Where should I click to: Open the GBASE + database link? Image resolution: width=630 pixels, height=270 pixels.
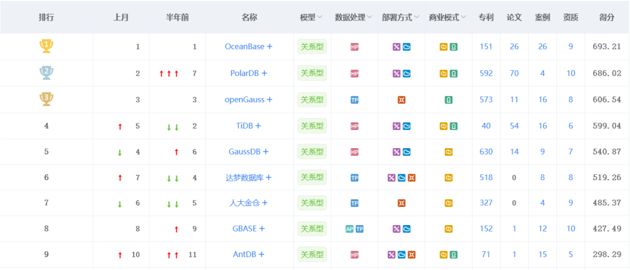click(249, 229)
